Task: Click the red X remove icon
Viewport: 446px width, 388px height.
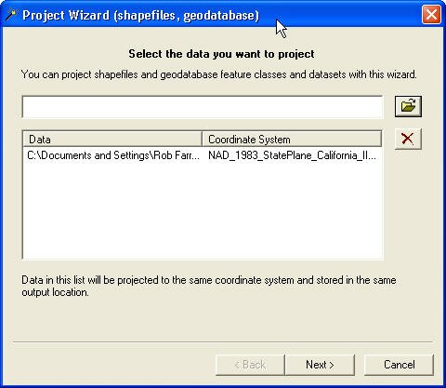Action: pos(408,139)
